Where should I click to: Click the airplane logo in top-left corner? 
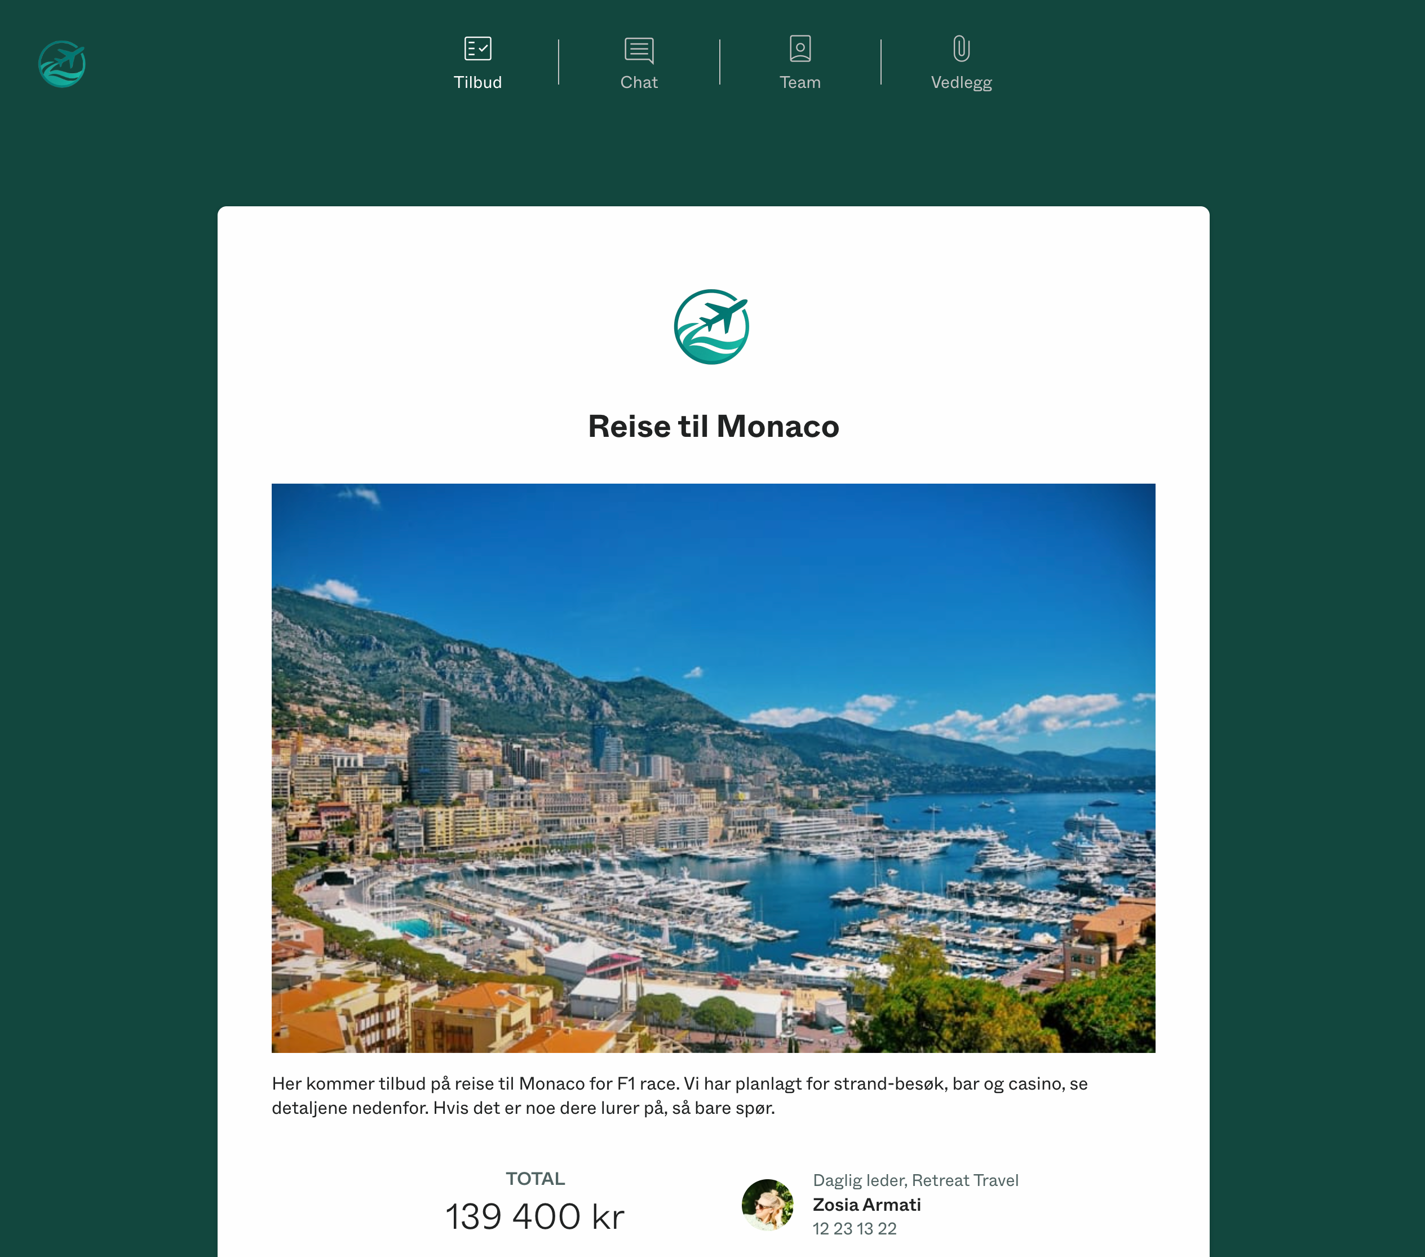(x=62, y=64)
